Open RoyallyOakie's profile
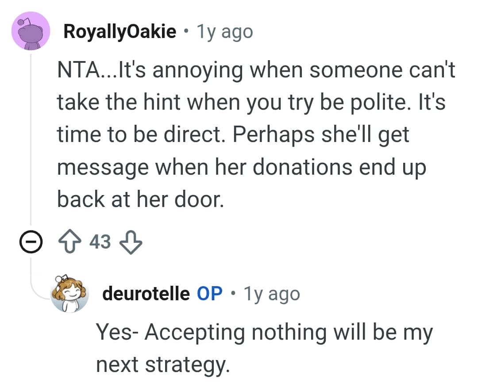Image resolution: width=478 pixels, height=387 pixels. pos(119,31)
